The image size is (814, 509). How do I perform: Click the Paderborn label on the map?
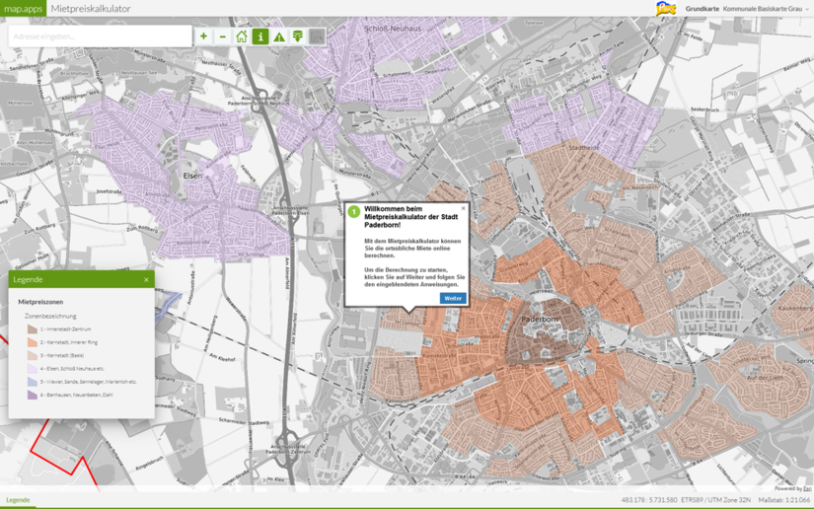pos(540,321)
